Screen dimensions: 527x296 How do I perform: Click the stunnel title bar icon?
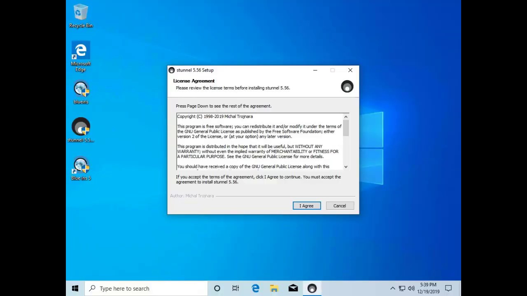click(x=172, y=70)
